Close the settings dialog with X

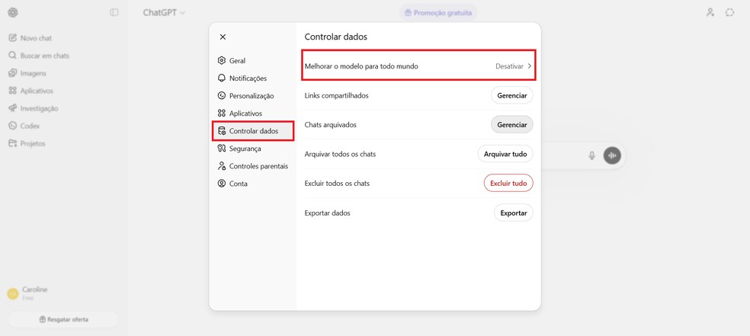tap(223, 37)
